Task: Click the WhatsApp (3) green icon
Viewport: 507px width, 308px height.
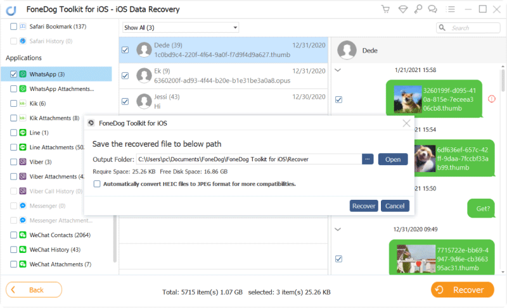Action: [23, 74]
